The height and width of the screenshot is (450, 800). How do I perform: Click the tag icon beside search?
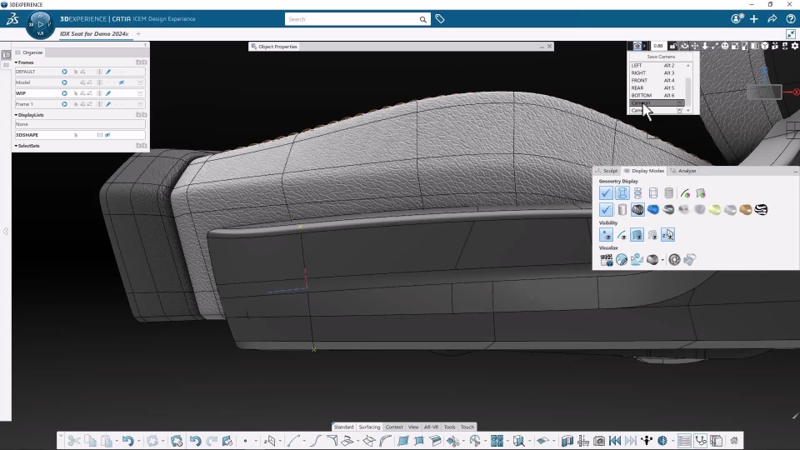440,19
